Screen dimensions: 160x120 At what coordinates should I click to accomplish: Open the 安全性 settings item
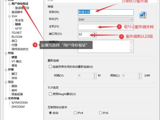19,20
